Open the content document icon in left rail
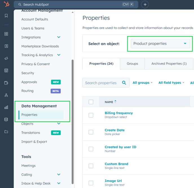This screenshot has height=188, width=194. click(6, 70)
